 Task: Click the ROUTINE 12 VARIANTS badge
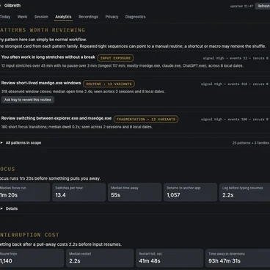tap(109, 84)
